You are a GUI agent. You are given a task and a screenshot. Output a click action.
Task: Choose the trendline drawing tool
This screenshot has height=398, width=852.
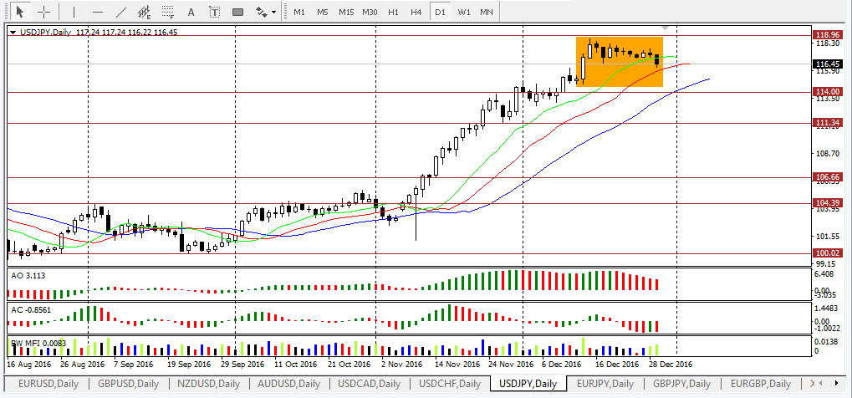point(121,11)
